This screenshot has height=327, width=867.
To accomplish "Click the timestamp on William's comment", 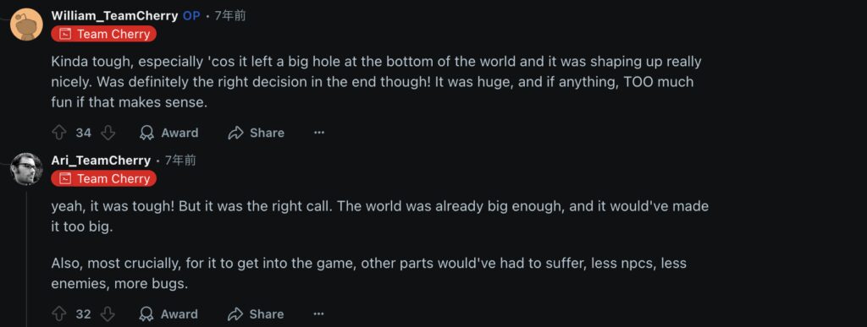I will [230, 16].
